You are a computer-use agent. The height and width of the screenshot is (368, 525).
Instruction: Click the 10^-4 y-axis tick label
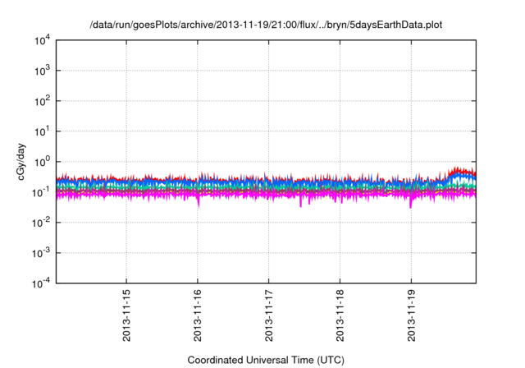(x=42, y=284)
